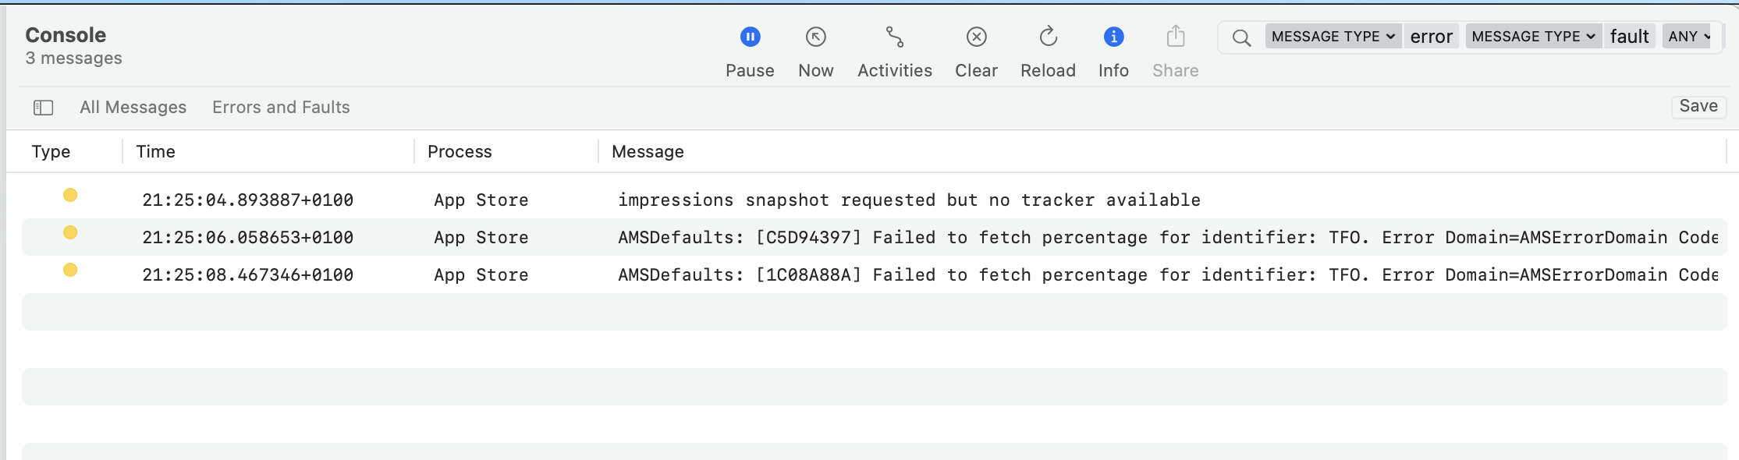Toggle the sidebar with the panel icon
Viewport: 1739px width, 460px height.
click(x=44, y=108)
